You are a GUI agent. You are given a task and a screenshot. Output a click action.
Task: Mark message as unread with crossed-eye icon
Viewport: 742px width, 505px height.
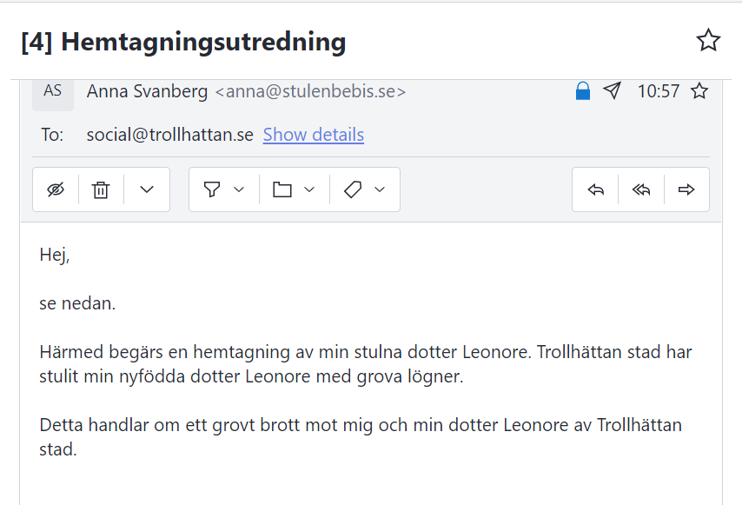[x=56, y=189]
